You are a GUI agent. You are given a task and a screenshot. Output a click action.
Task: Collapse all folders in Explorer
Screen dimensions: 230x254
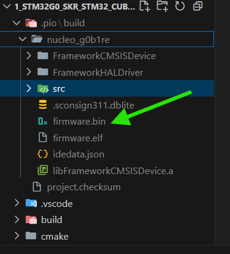point(198,6)
